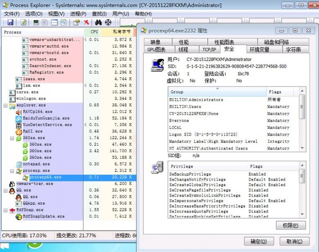Open Find handle binoculars icon

[98, 22]
